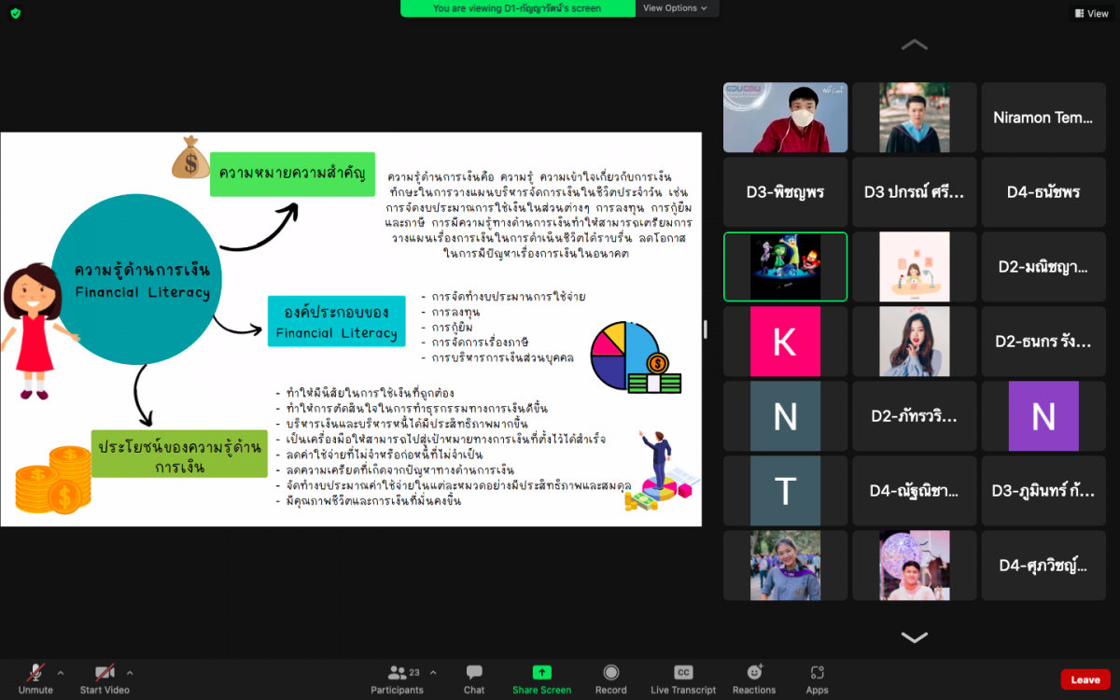
Task: Select the Niramon Tem participant tile
Action: pos(1043,118)
